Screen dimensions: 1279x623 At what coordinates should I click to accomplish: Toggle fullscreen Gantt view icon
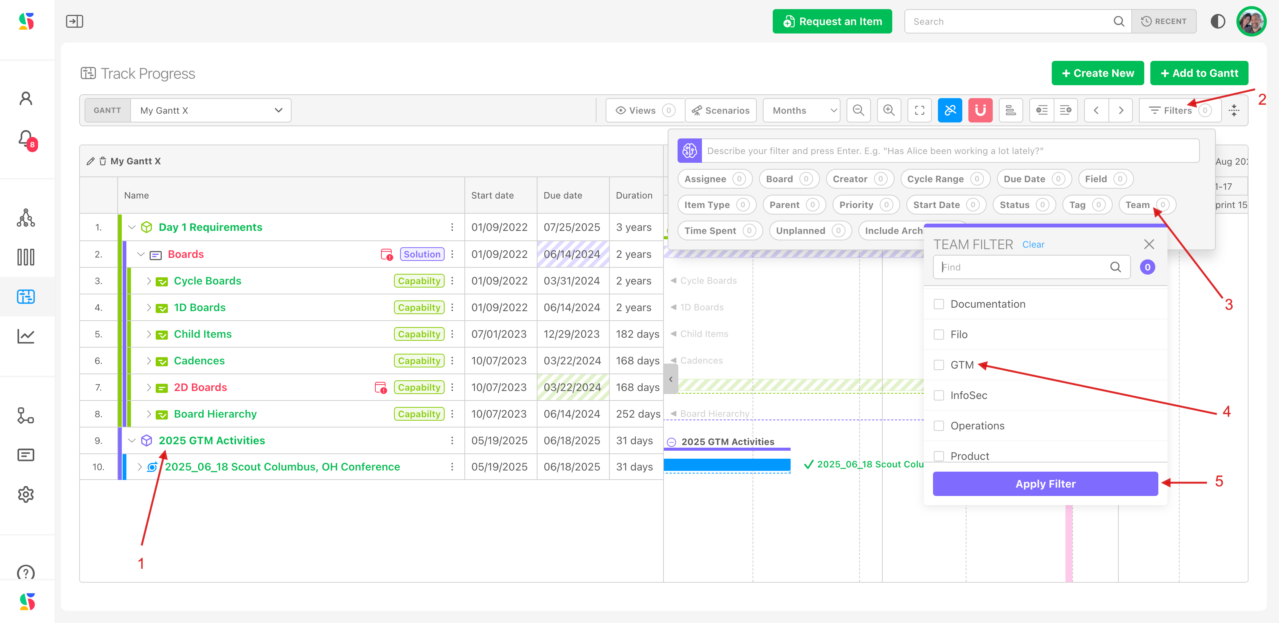coord(919,110)
